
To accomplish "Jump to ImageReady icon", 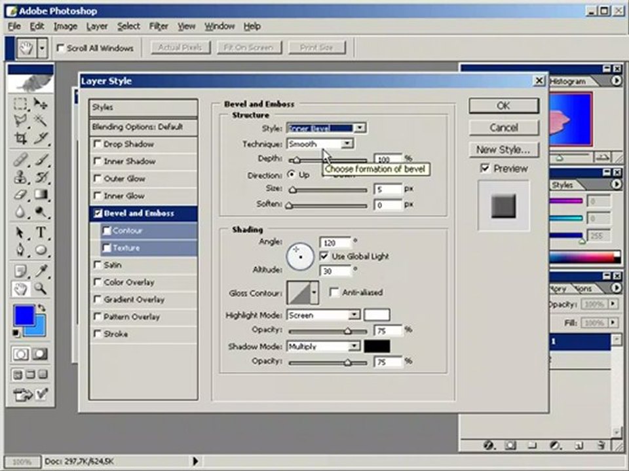I will [x=23, y=395].
